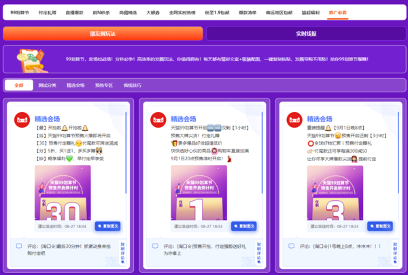Click comment bubble icon beside 预售开抢 comment
This screenshot has width=408, height=275.
pos(155,246)
